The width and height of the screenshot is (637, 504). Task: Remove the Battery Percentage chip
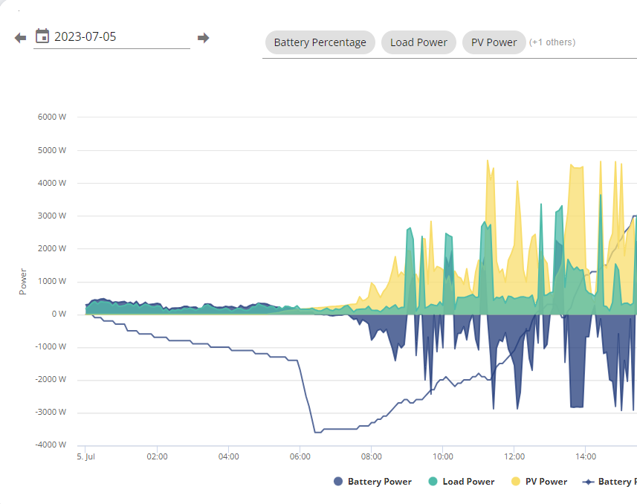coord(320,42)
